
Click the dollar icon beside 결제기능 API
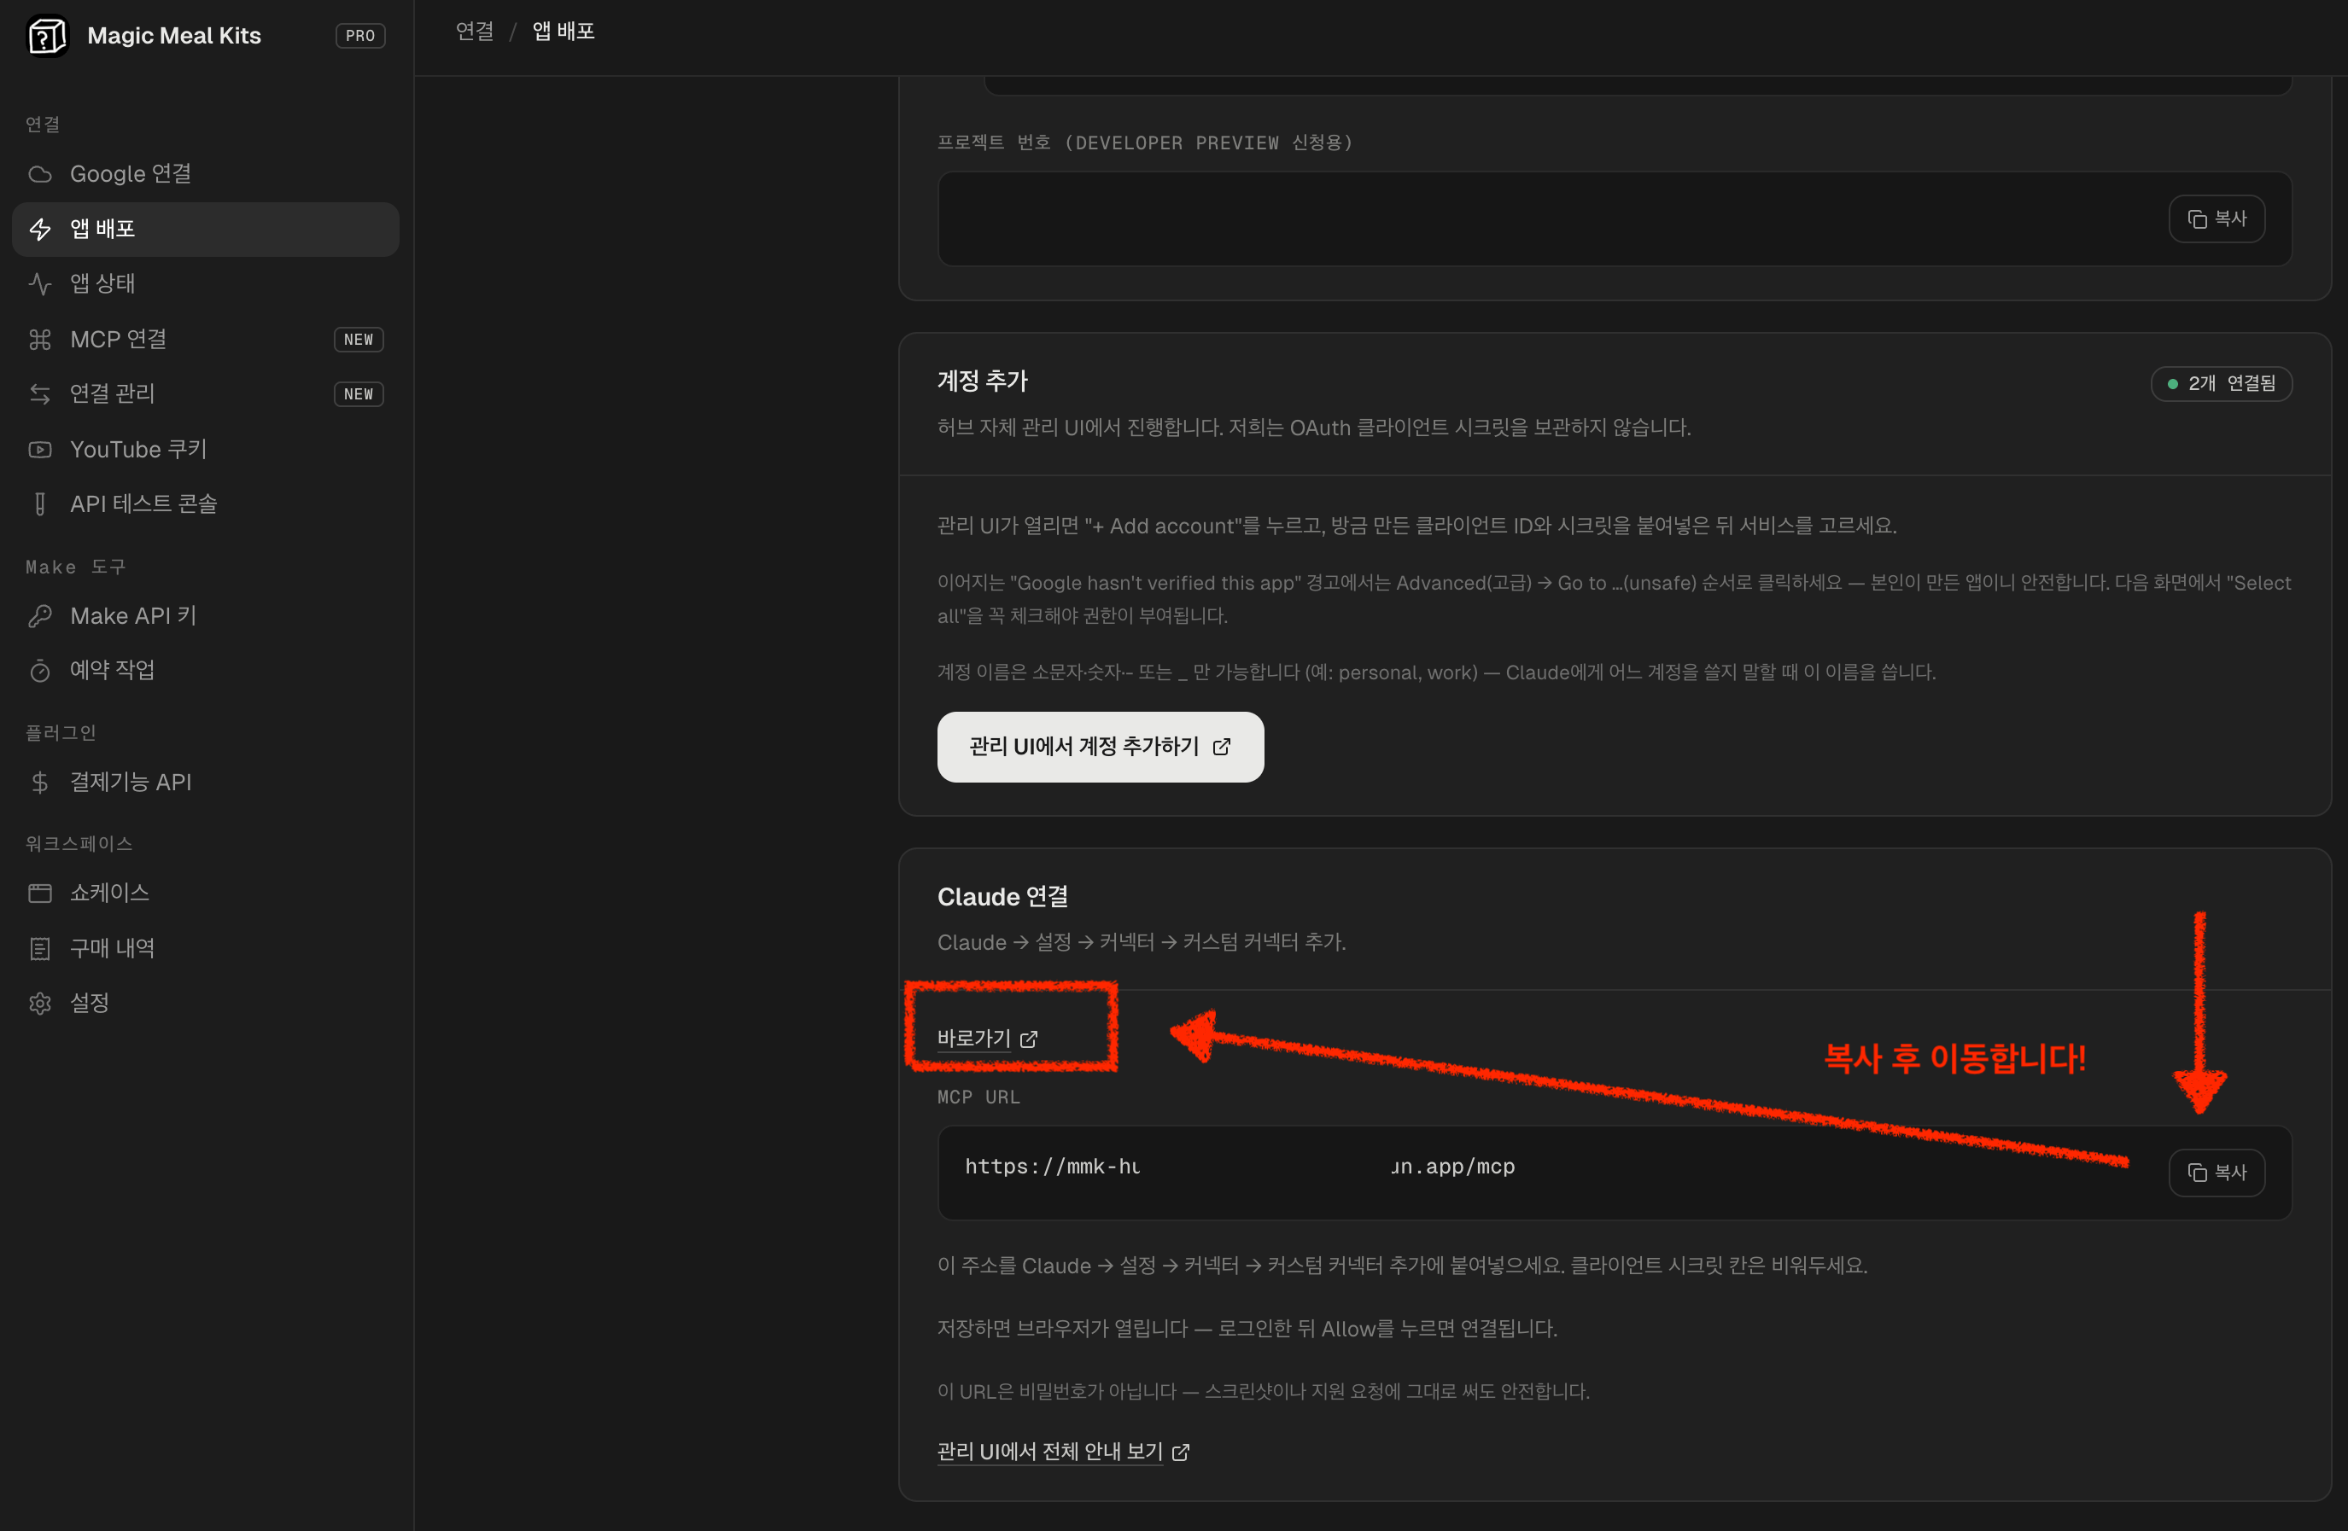39,783
